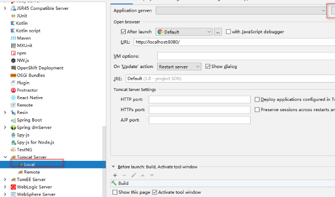Viewport: 335px width, 197px height.
Task: Expand the JSR45 Compatible Server node
Action: pyautogui.click(x=5, y=8)
